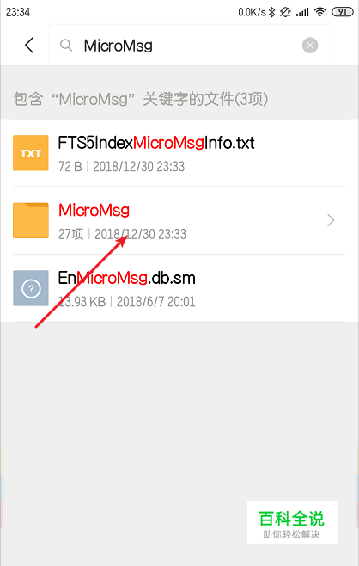
Task: Tap the TXT file icon
Action: click(x=31, y=153)
